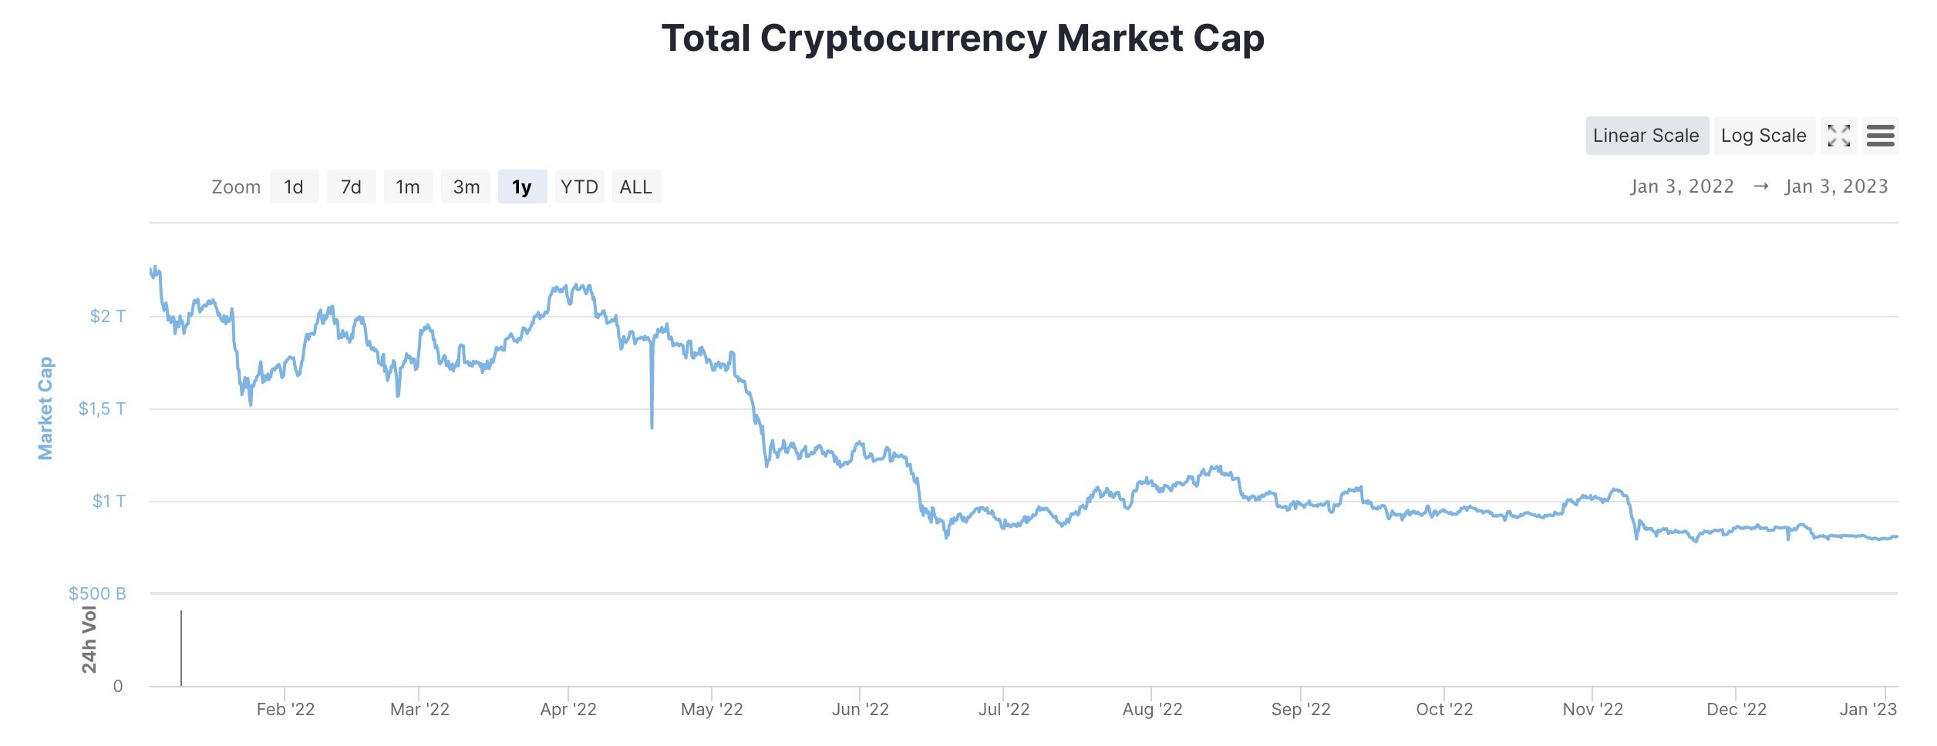
Task: Select the 7d zoom range
Action: click(x=351, y=187)
